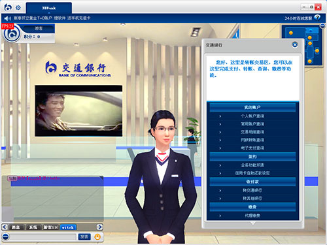The height and width of the screenshot is (245, 327).
Task: Open 转其他银行 menu entry
Action: [252, 199]
